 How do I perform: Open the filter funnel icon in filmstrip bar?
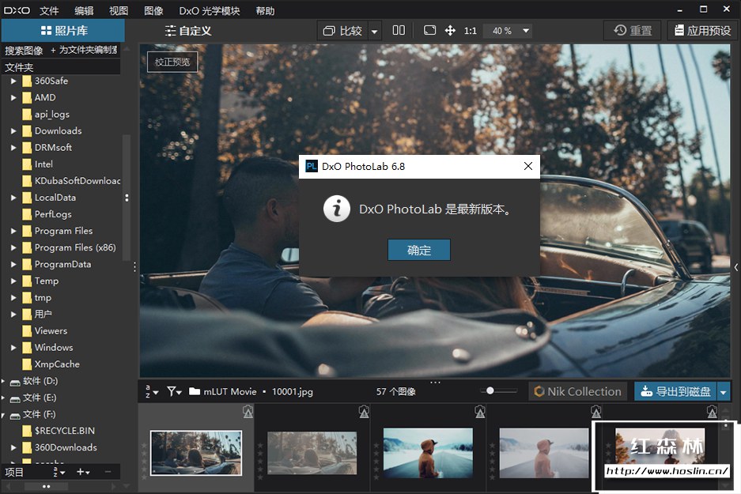click(174, 391)
